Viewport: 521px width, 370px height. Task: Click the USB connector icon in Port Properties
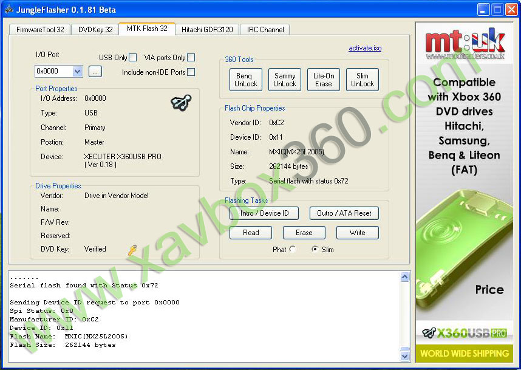pos(181,103)
